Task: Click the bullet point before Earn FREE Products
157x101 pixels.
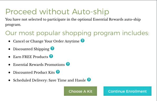Action: coord(9,57)
